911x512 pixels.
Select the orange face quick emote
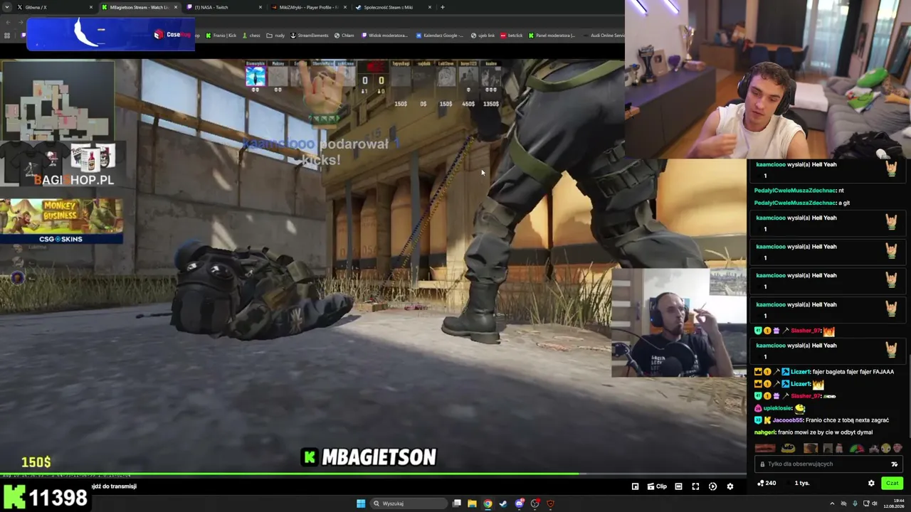[811, 448]
